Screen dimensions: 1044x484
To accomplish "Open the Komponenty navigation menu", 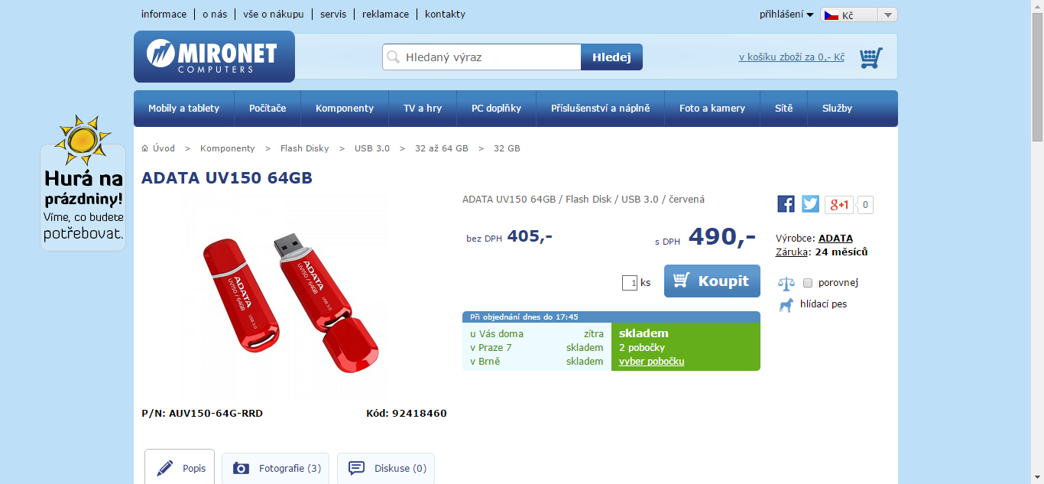I will point(345,109).
